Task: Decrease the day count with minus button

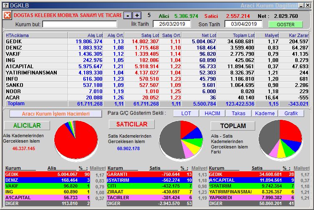Action: coord(128,15)
